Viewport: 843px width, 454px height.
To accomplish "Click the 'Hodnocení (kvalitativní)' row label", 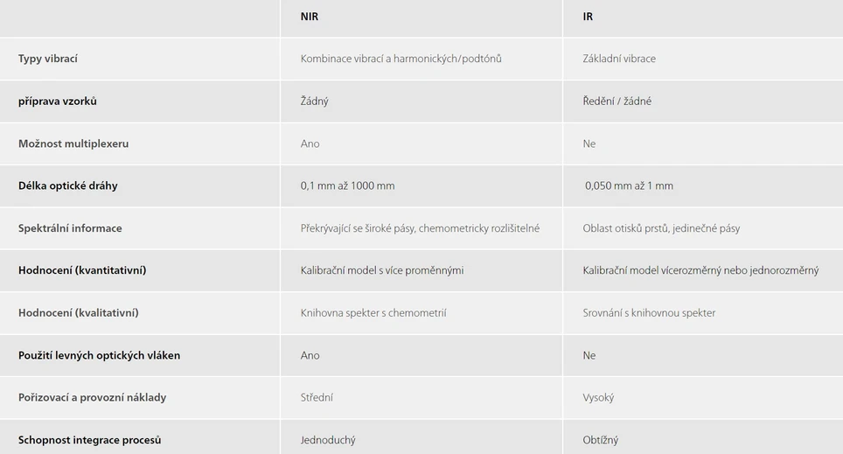I will [79, 312].
